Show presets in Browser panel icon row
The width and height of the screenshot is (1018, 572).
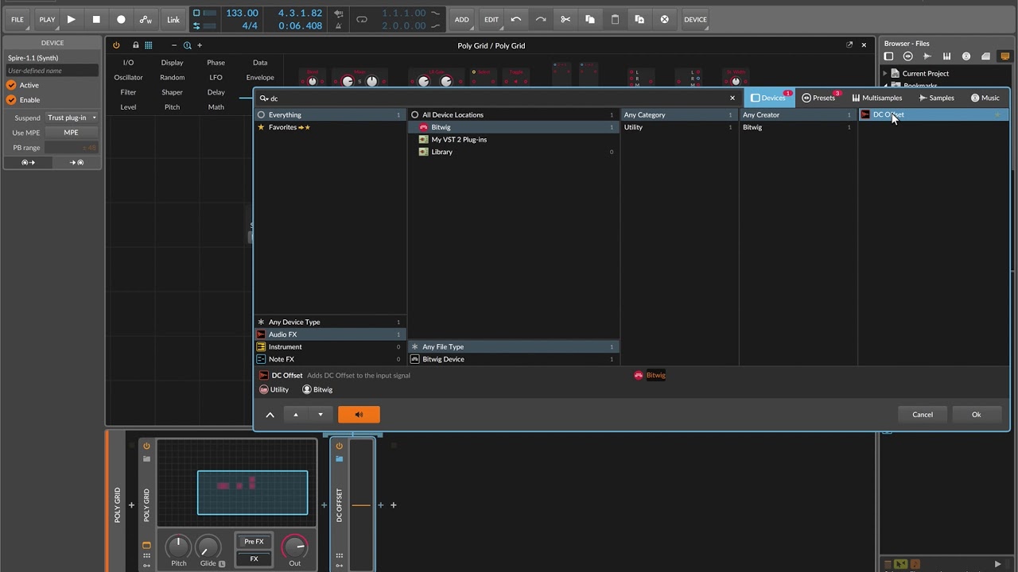(x=907, y=56)
